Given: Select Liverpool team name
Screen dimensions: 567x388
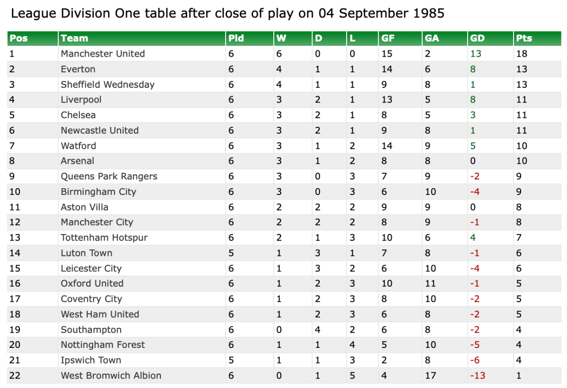Looking at the screenshot, I should pyautogui.click(x=81, y=100).
